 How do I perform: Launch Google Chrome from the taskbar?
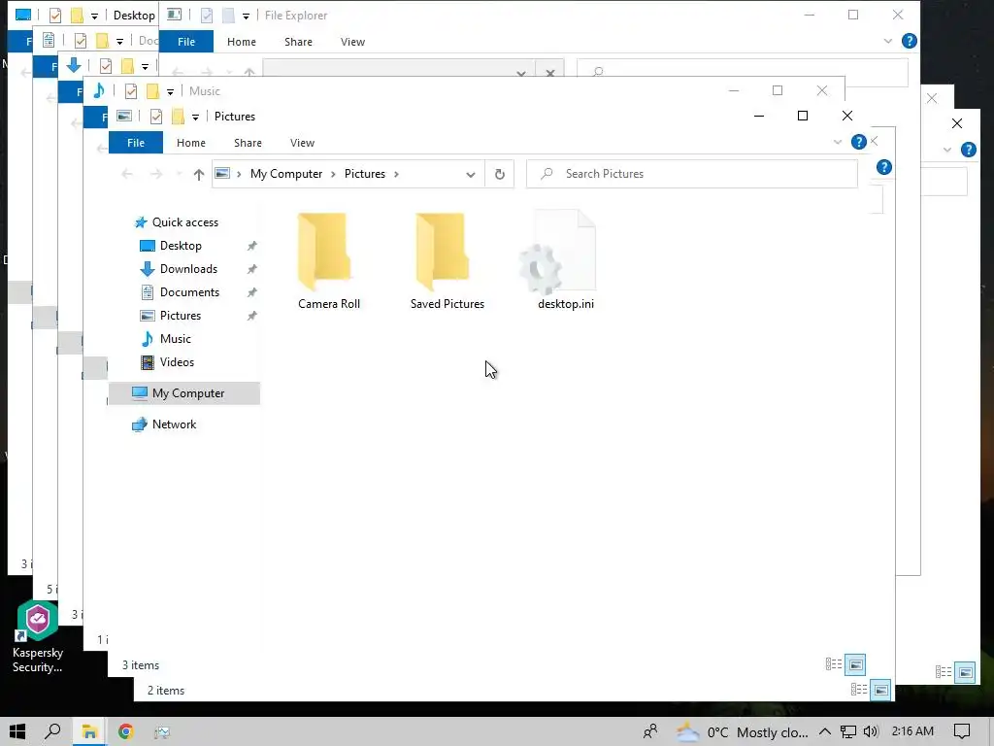pyautogui.click(x=125, y=731)
